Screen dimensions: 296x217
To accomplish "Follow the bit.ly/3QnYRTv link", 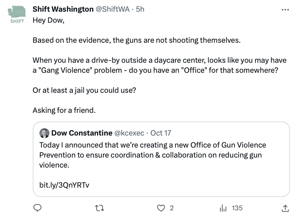I will click(64, 185).
